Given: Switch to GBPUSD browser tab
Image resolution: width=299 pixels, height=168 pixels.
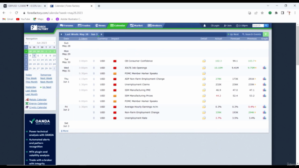Looking at the screenshot, I should (25, 6).
